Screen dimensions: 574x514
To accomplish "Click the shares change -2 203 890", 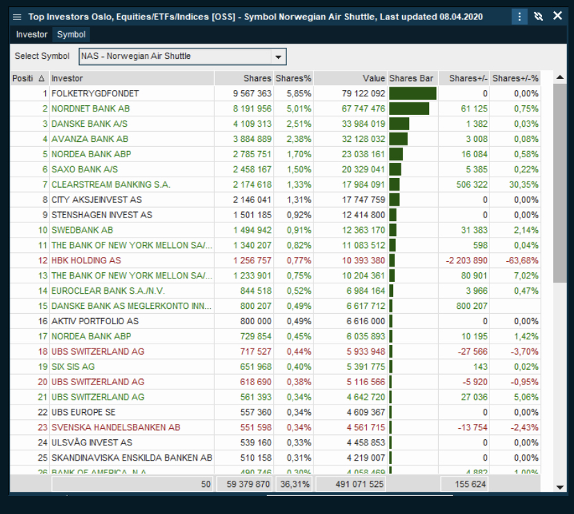I will tap(467, 260).
